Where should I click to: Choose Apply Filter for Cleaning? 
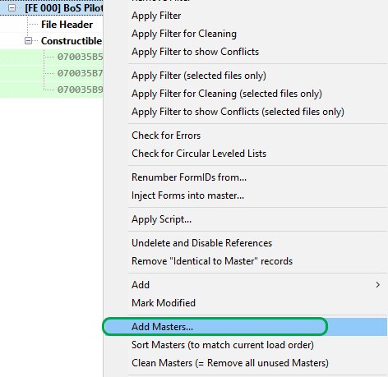tap(184, 34)
